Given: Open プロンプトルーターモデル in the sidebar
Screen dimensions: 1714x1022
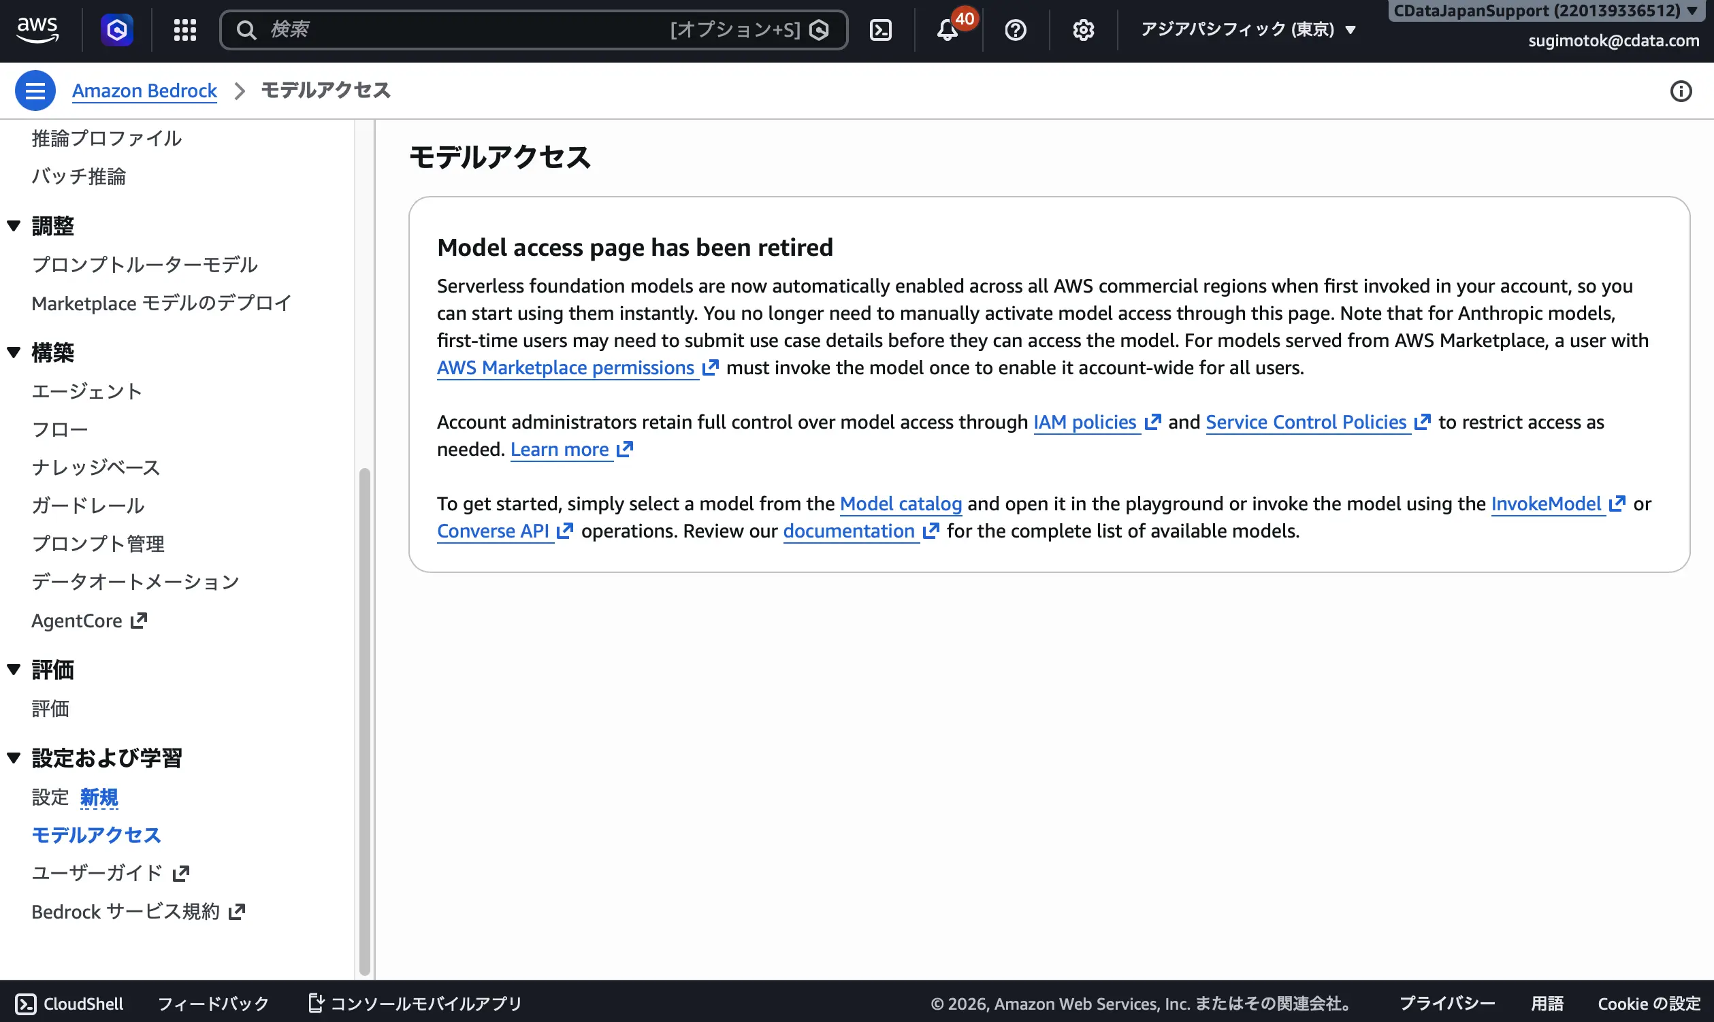Looking at the screenshot, I should tap(145, 265).
